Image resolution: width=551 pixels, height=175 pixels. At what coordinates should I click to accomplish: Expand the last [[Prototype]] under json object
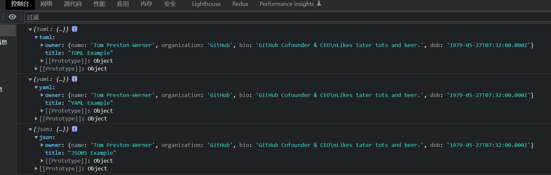(x=36, y=168)
